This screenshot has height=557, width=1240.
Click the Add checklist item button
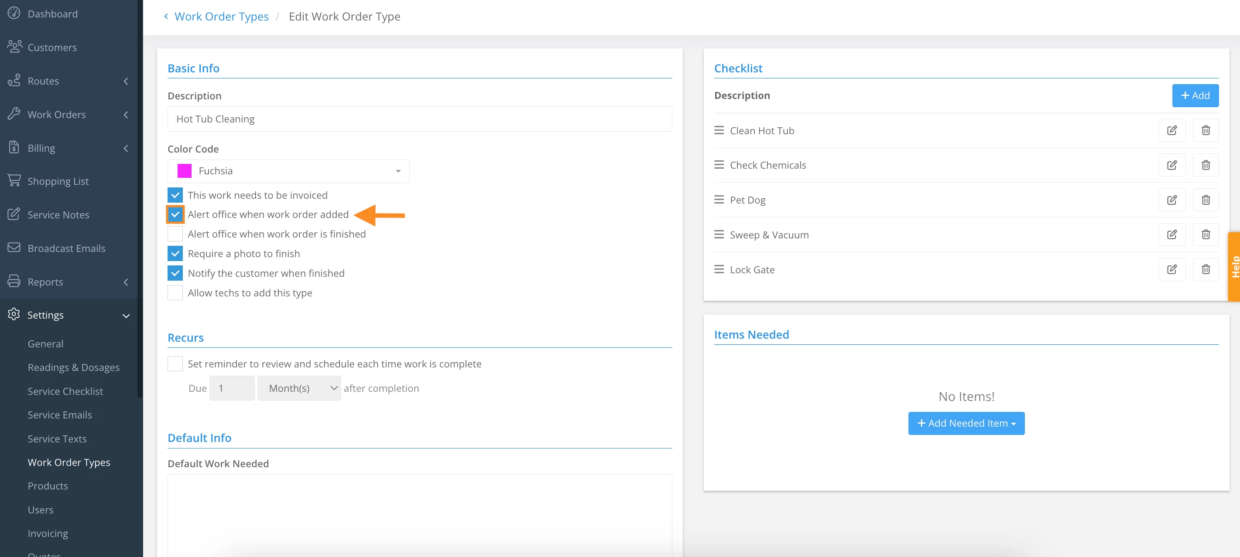[1195, 95]
